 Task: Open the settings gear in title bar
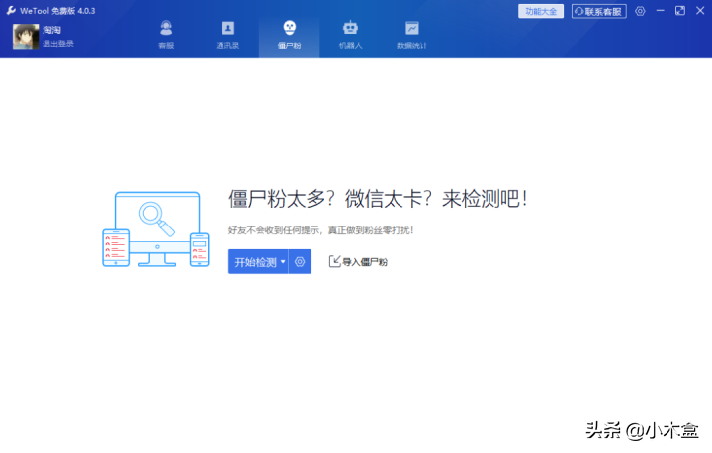[640, 11]
